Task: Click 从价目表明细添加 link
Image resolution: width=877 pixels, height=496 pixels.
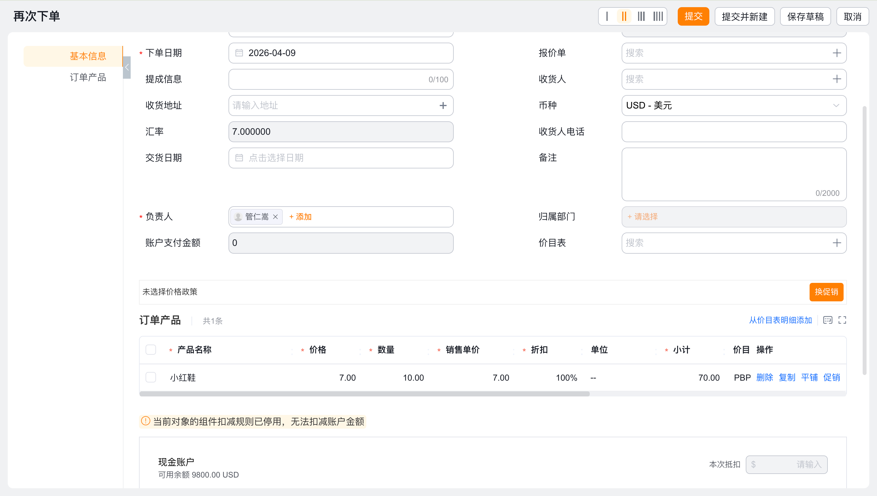Action: click(780, 320)
